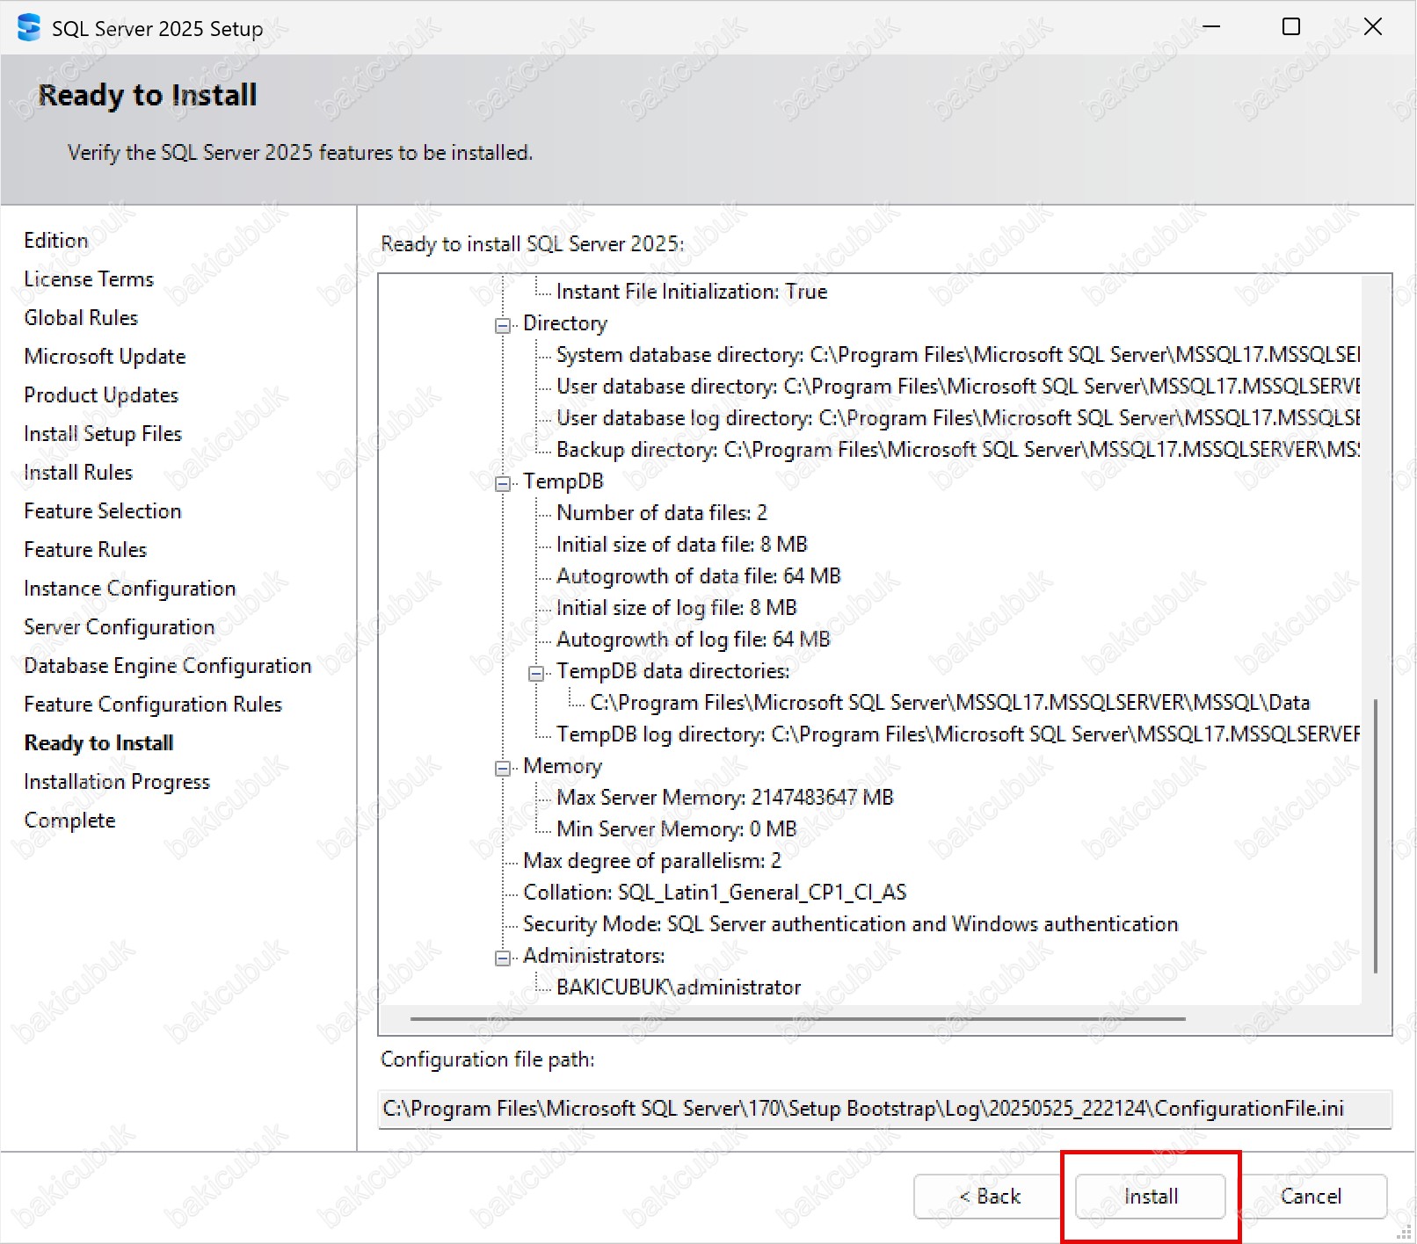Image resolution: width=1417 pixels, height=1244 pixels.
Task: Close the setup window
Action: click(1373, 27)
